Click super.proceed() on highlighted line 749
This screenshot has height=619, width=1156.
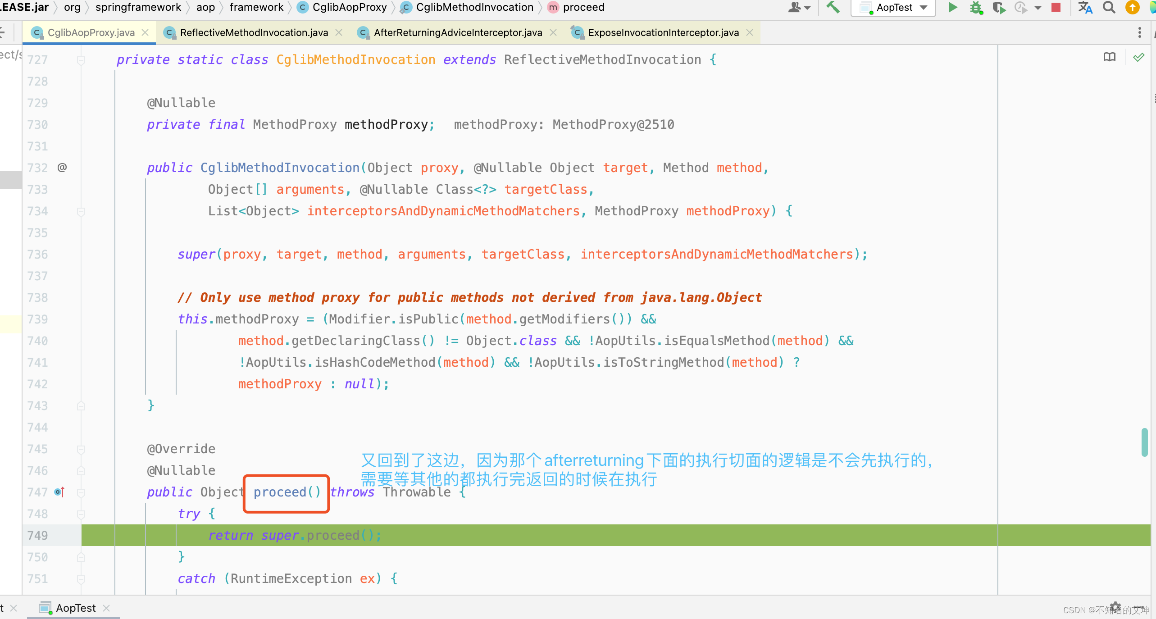pyautogui.click(x=321, y=535)
